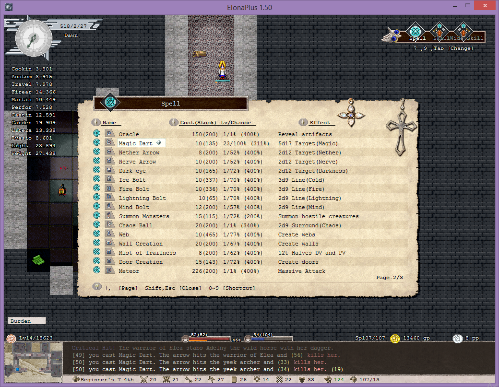Click the 'f' key icon for Ice Bolt
Image resolution: width=499 pixels, height=387 pixels.
point(109,179)
